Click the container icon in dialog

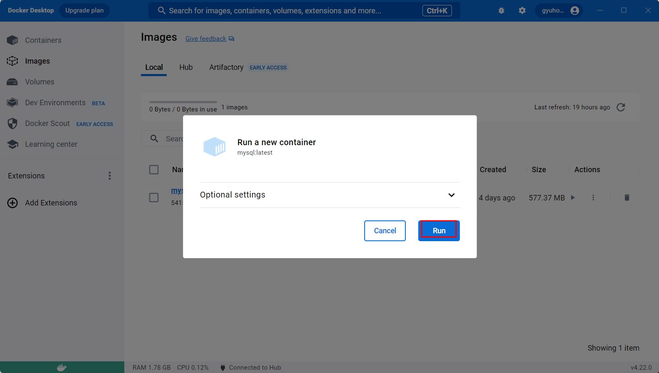coord(215,147)
